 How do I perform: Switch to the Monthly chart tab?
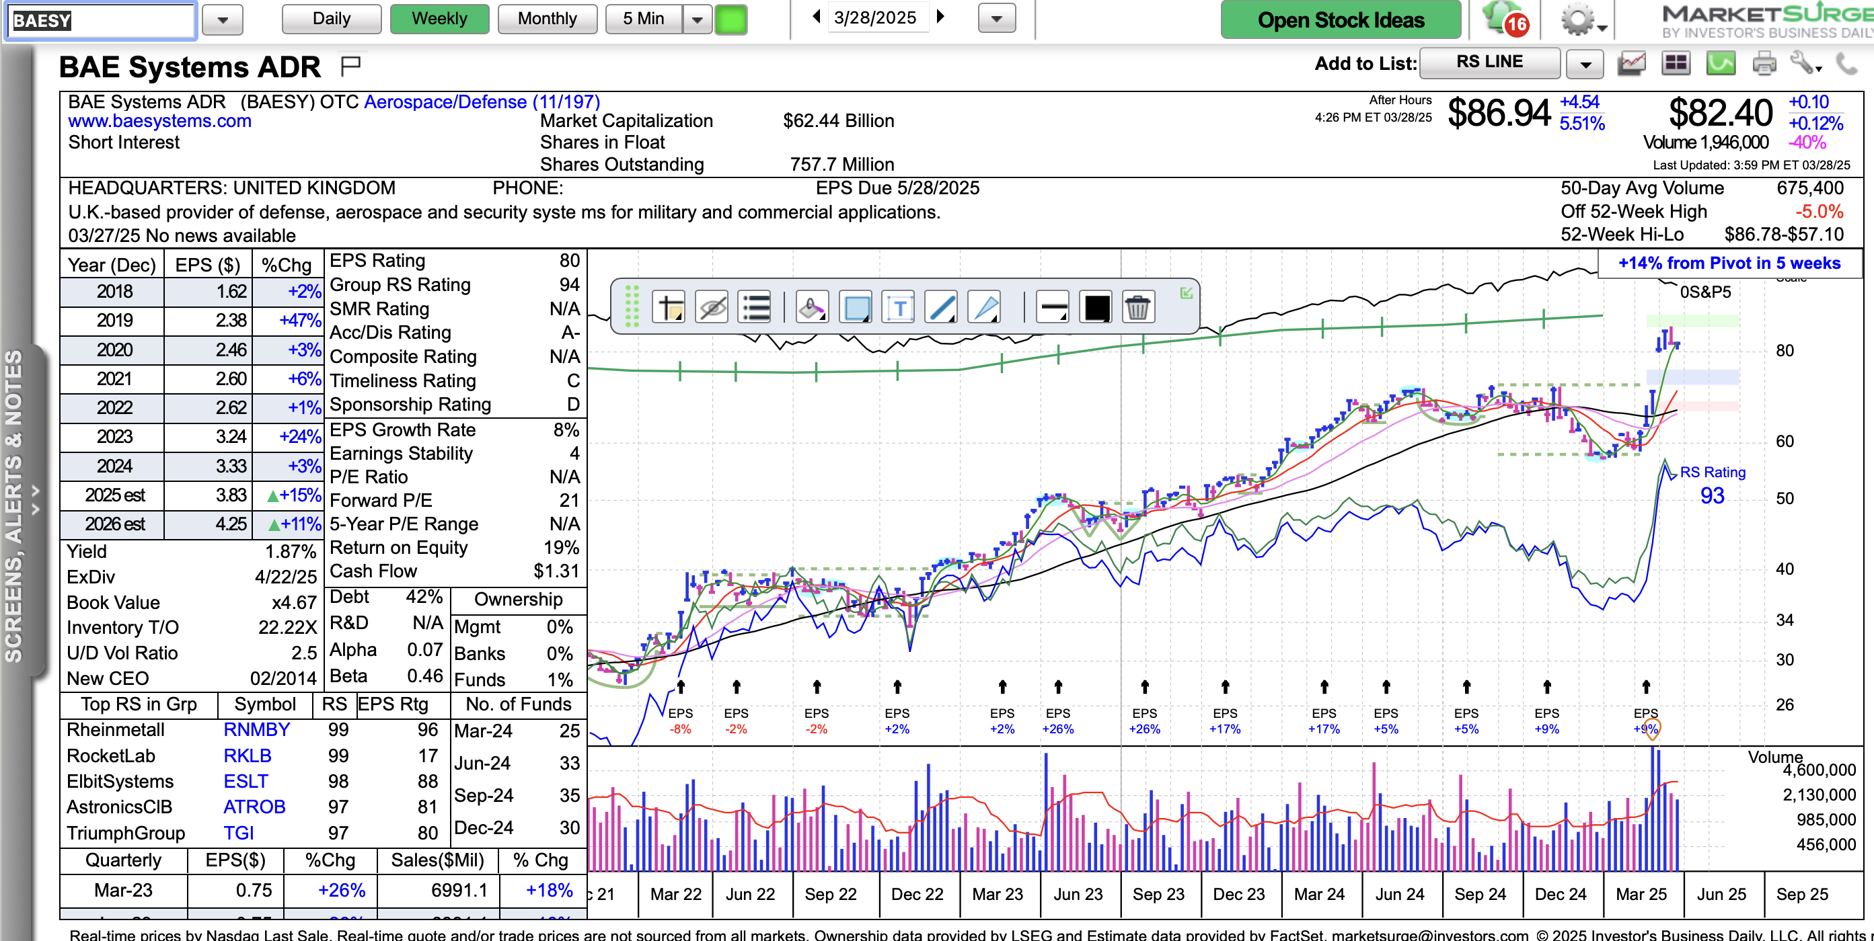(x=547, y=19)
